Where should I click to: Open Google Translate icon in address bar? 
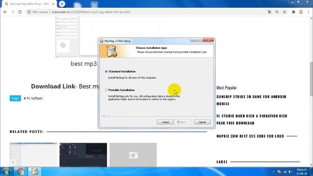269,12
